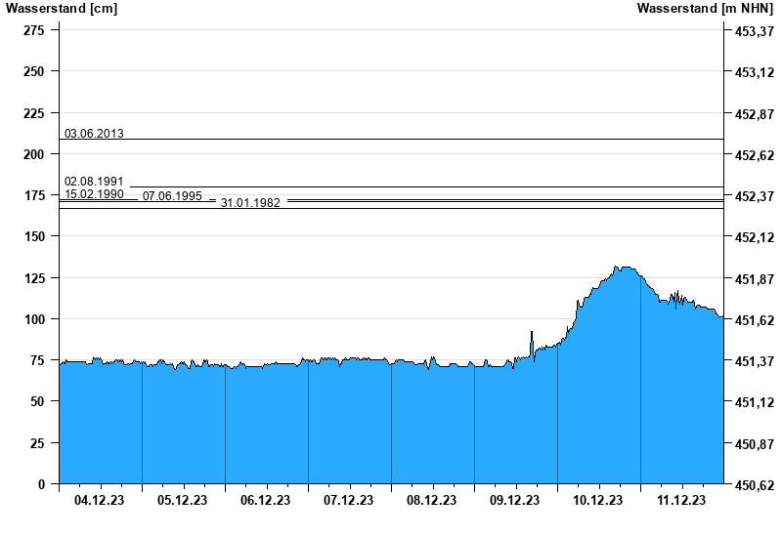Select the 09.12.23 x-axis date
This screenshot has width=782, height=537.
[x=515, y=501]
